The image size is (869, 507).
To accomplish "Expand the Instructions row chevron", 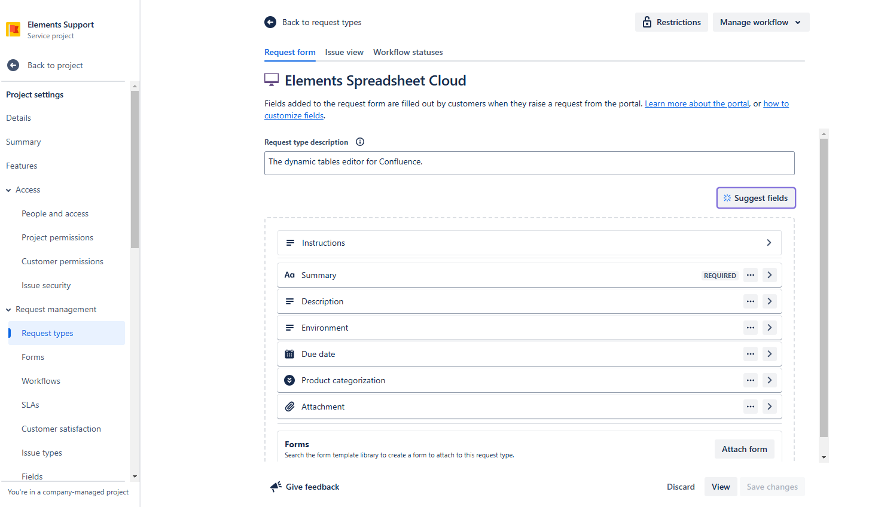I will pyautogui.click(x=769, y=243).
